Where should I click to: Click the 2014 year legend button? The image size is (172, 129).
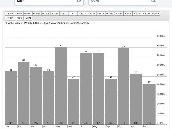(x=92, y=13)
